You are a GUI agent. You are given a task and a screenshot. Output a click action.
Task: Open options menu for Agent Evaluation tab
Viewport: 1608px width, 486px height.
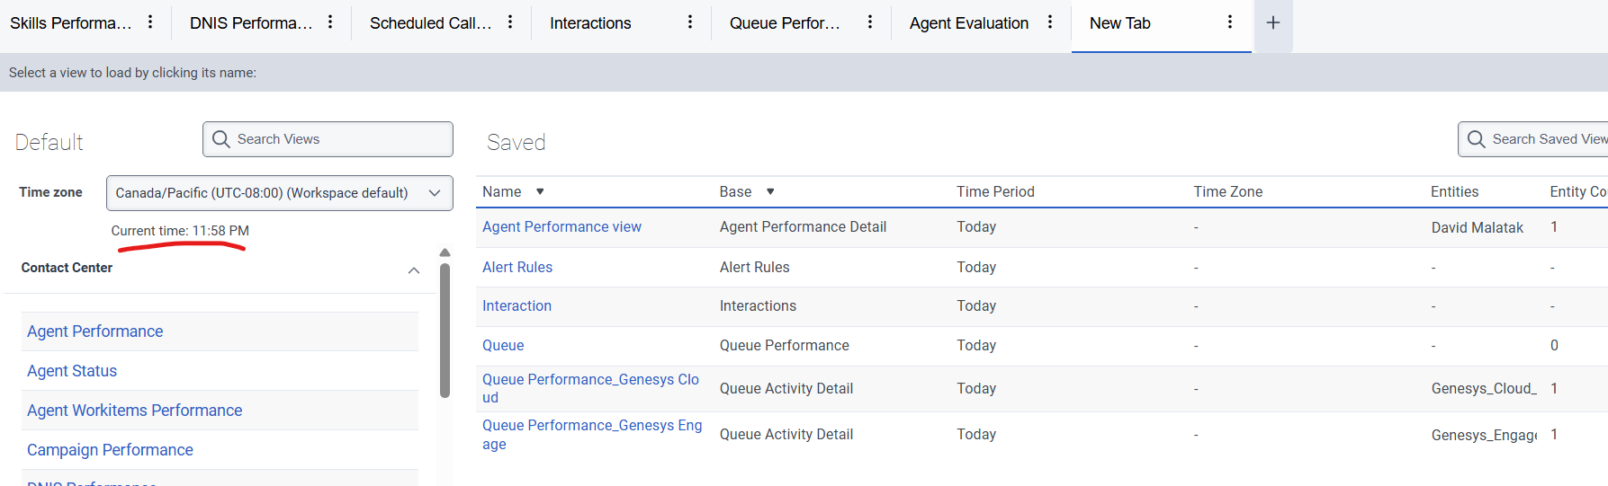[1050, 22]
